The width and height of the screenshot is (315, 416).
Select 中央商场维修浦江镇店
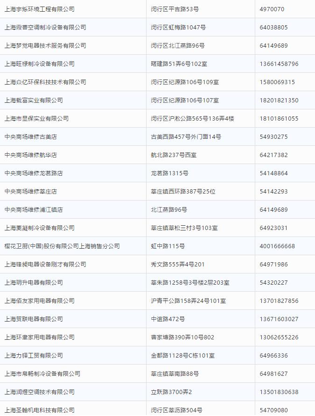tap(34, 210)
